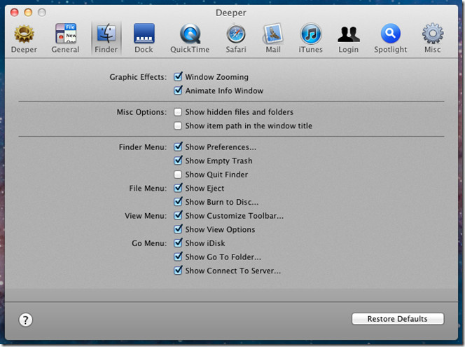Toggle Show Burn to Disc... checkbox
The width and height of the screenshot is (465, 347).
coord(178,202)
